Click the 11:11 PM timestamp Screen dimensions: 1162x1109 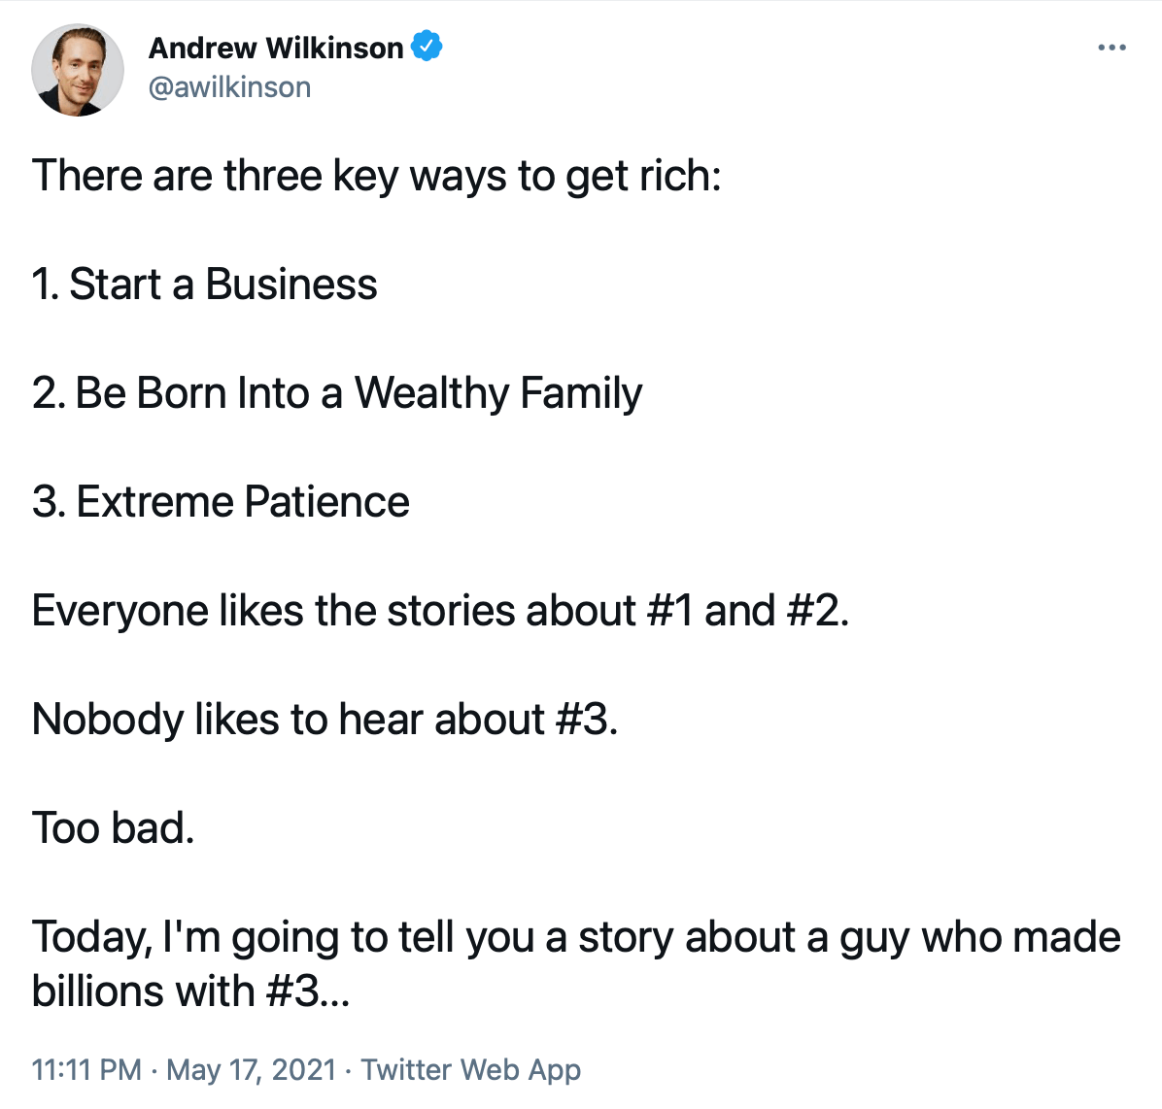tap(86, 1069)
